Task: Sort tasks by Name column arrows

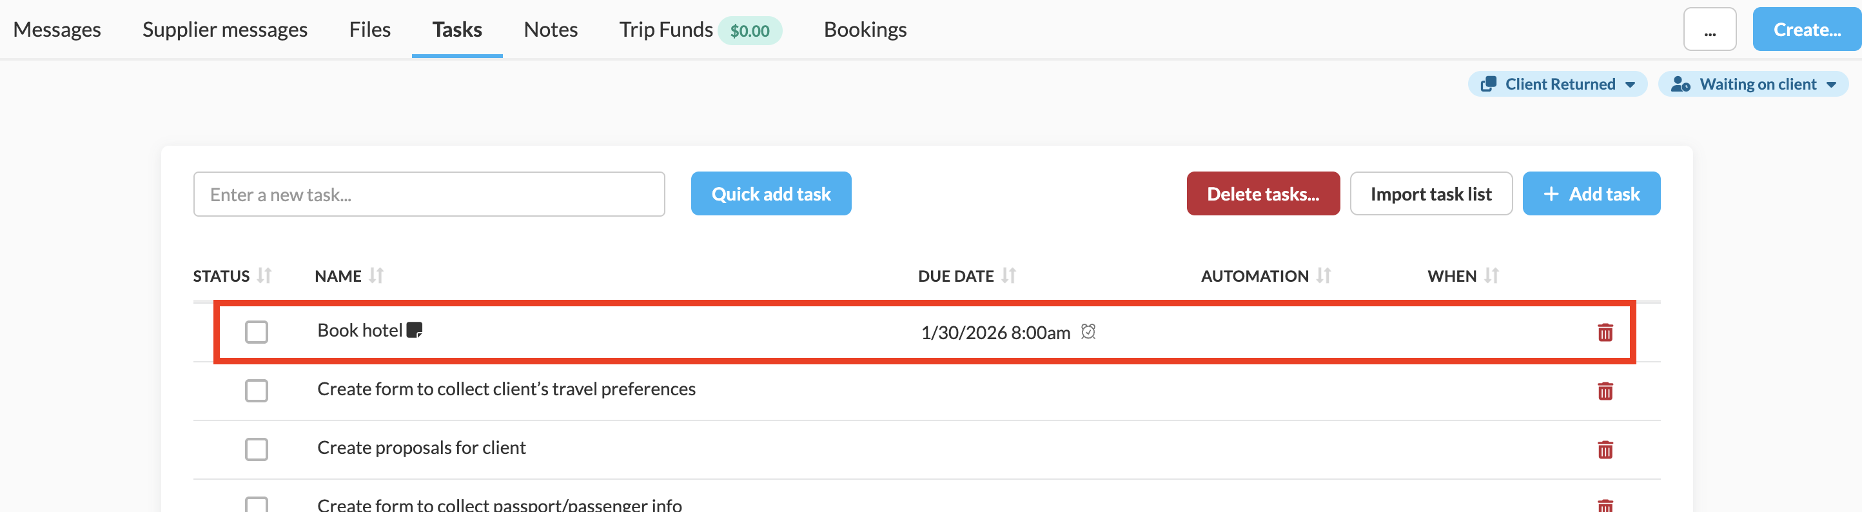Action: 376,275
